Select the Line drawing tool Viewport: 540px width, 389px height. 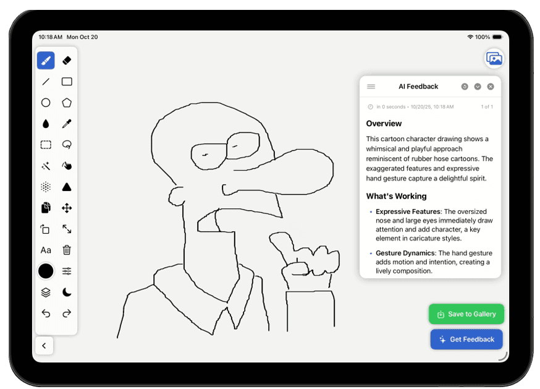[x=46, y=82]
